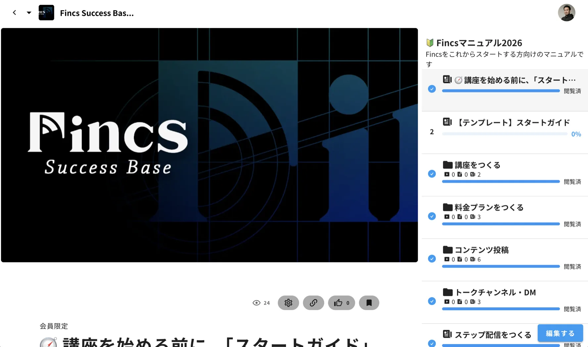Viewport: 588px width, 347px height.
Task: Click the article icon for 【テンプレート】スタートガイド
Action: click(x=447, y=122)
